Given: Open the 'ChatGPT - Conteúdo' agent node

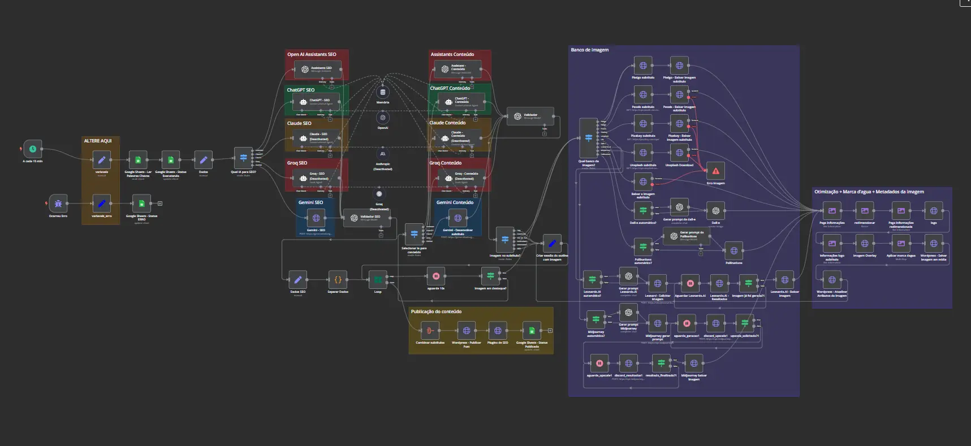Looking at the screenshot, I should click(x=460, y=101).
